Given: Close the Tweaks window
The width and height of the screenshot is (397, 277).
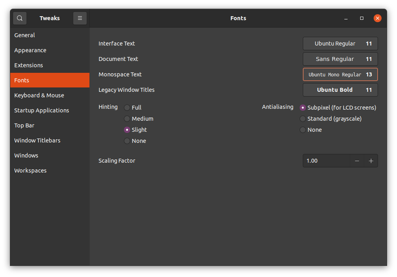Looking at the screenshot, I should click(x=377, y=18).
